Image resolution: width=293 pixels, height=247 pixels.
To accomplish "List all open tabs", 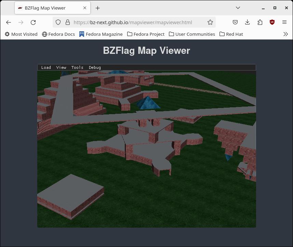I will tap(238, 8).
